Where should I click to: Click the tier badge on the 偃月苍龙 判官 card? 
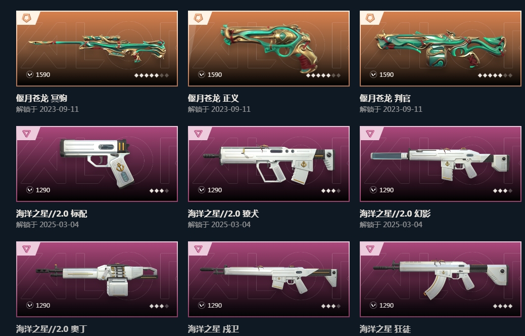(x=370, y=18)
